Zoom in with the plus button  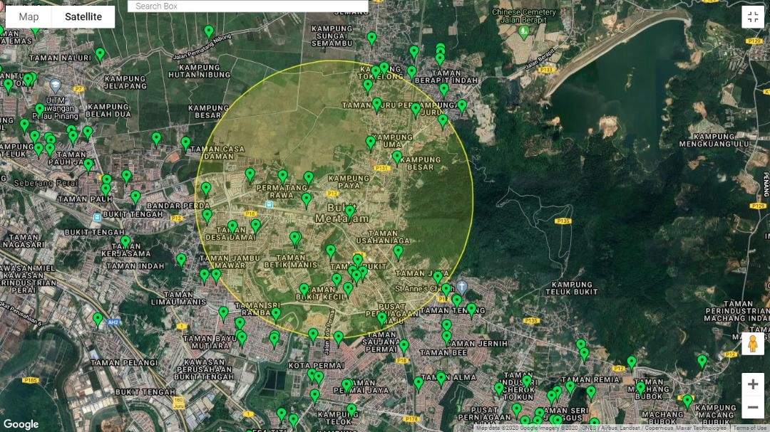click(x=752, y=384)
